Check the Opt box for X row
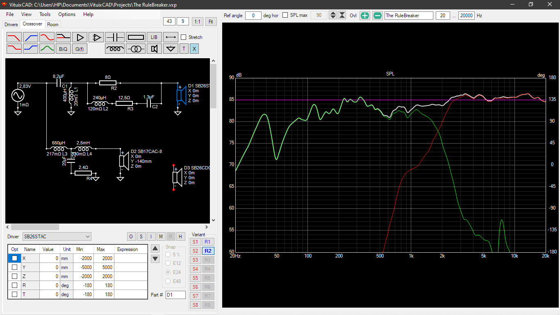 [x=15, y=258]
